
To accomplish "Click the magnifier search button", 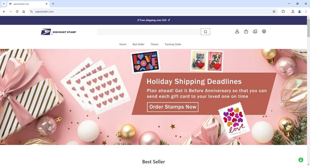I will pos(205,32).
